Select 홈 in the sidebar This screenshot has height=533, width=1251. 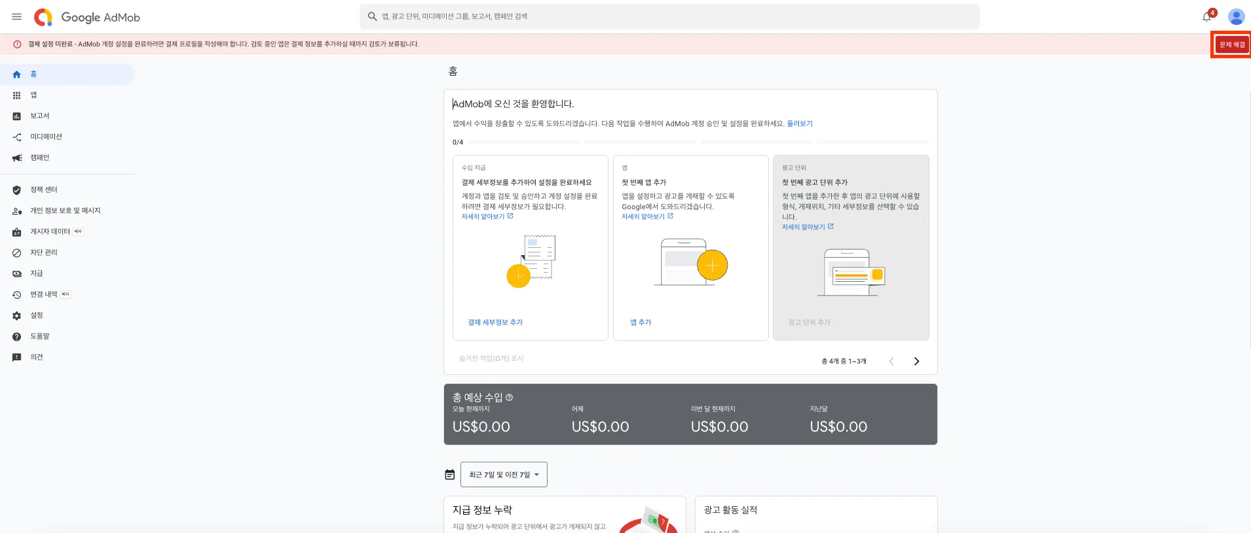pyautogui.click(x=67, y=75)
